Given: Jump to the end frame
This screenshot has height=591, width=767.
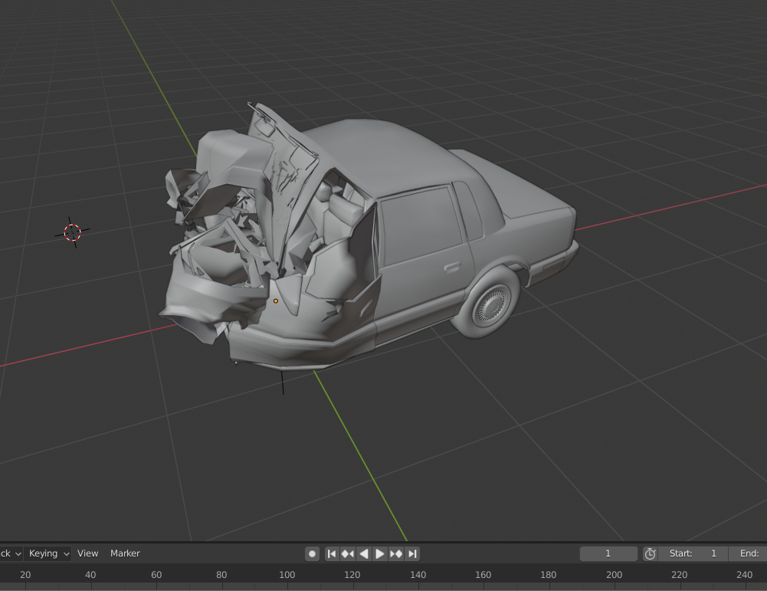Looking at the screenshot, I should coord(412,553).
